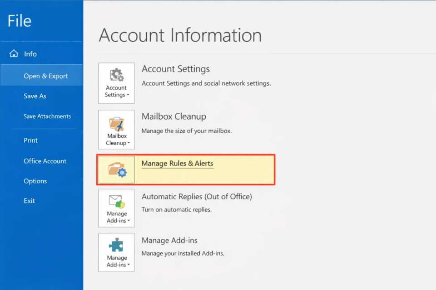Select Save Attachments
Screen dimensions: 436x290
[47, 116]
